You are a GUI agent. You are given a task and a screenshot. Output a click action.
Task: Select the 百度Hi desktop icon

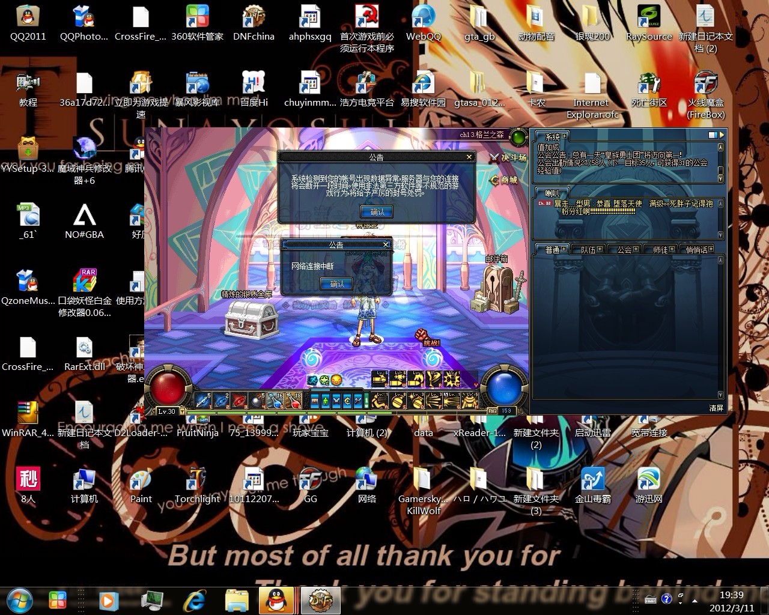(254, 89)
